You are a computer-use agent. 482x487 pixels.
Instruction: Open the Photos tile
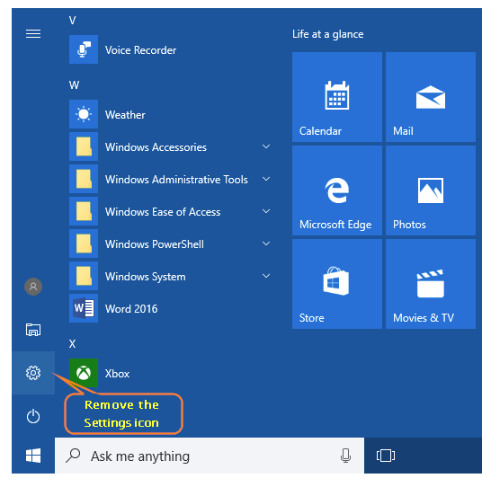pyautogui.click(x=431, y=190)
